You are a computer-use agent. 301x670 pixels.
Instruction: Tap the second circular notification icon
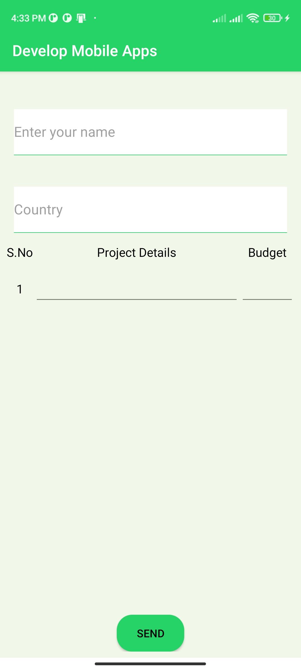coord(67,18)
